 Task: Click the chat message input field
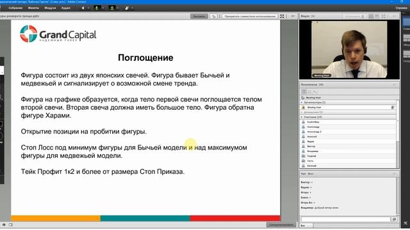point(345,219)
